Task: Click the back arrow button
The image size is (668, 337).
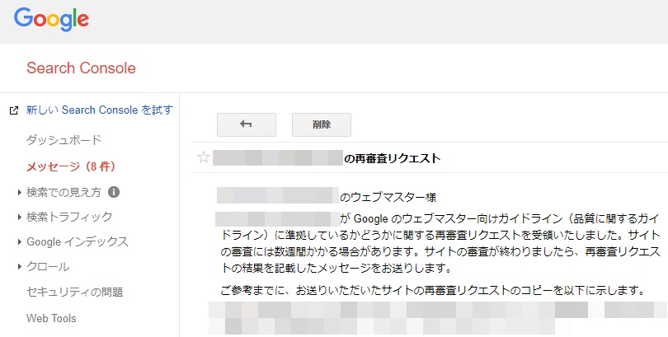Action: [x=247, y=124]
